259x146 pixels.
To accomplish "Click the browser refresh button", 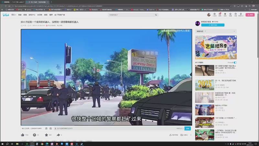I will pyautogui.click(x=6, y=6).
